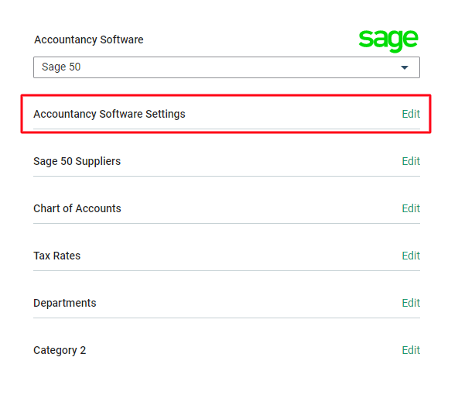The image size is (458, 395).
Task: Edit Departments section
Action: click(411, 303)
